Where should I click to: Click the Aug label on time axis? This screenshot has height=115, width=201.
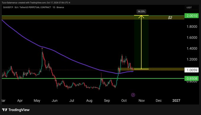tap(89, 101)
